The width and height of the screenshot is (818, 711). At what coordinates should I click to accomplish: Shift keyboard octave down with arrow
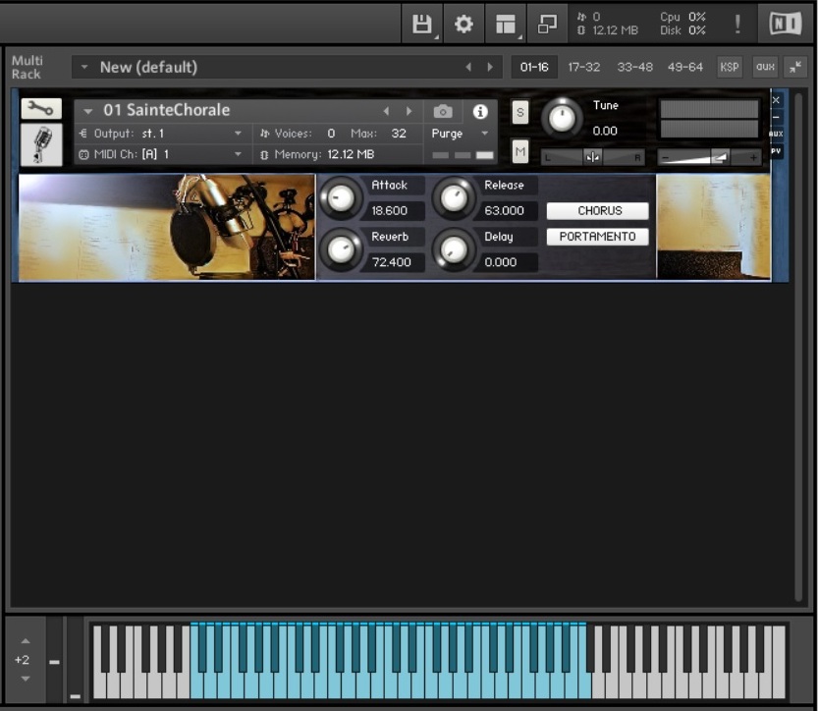coord(26,679)
